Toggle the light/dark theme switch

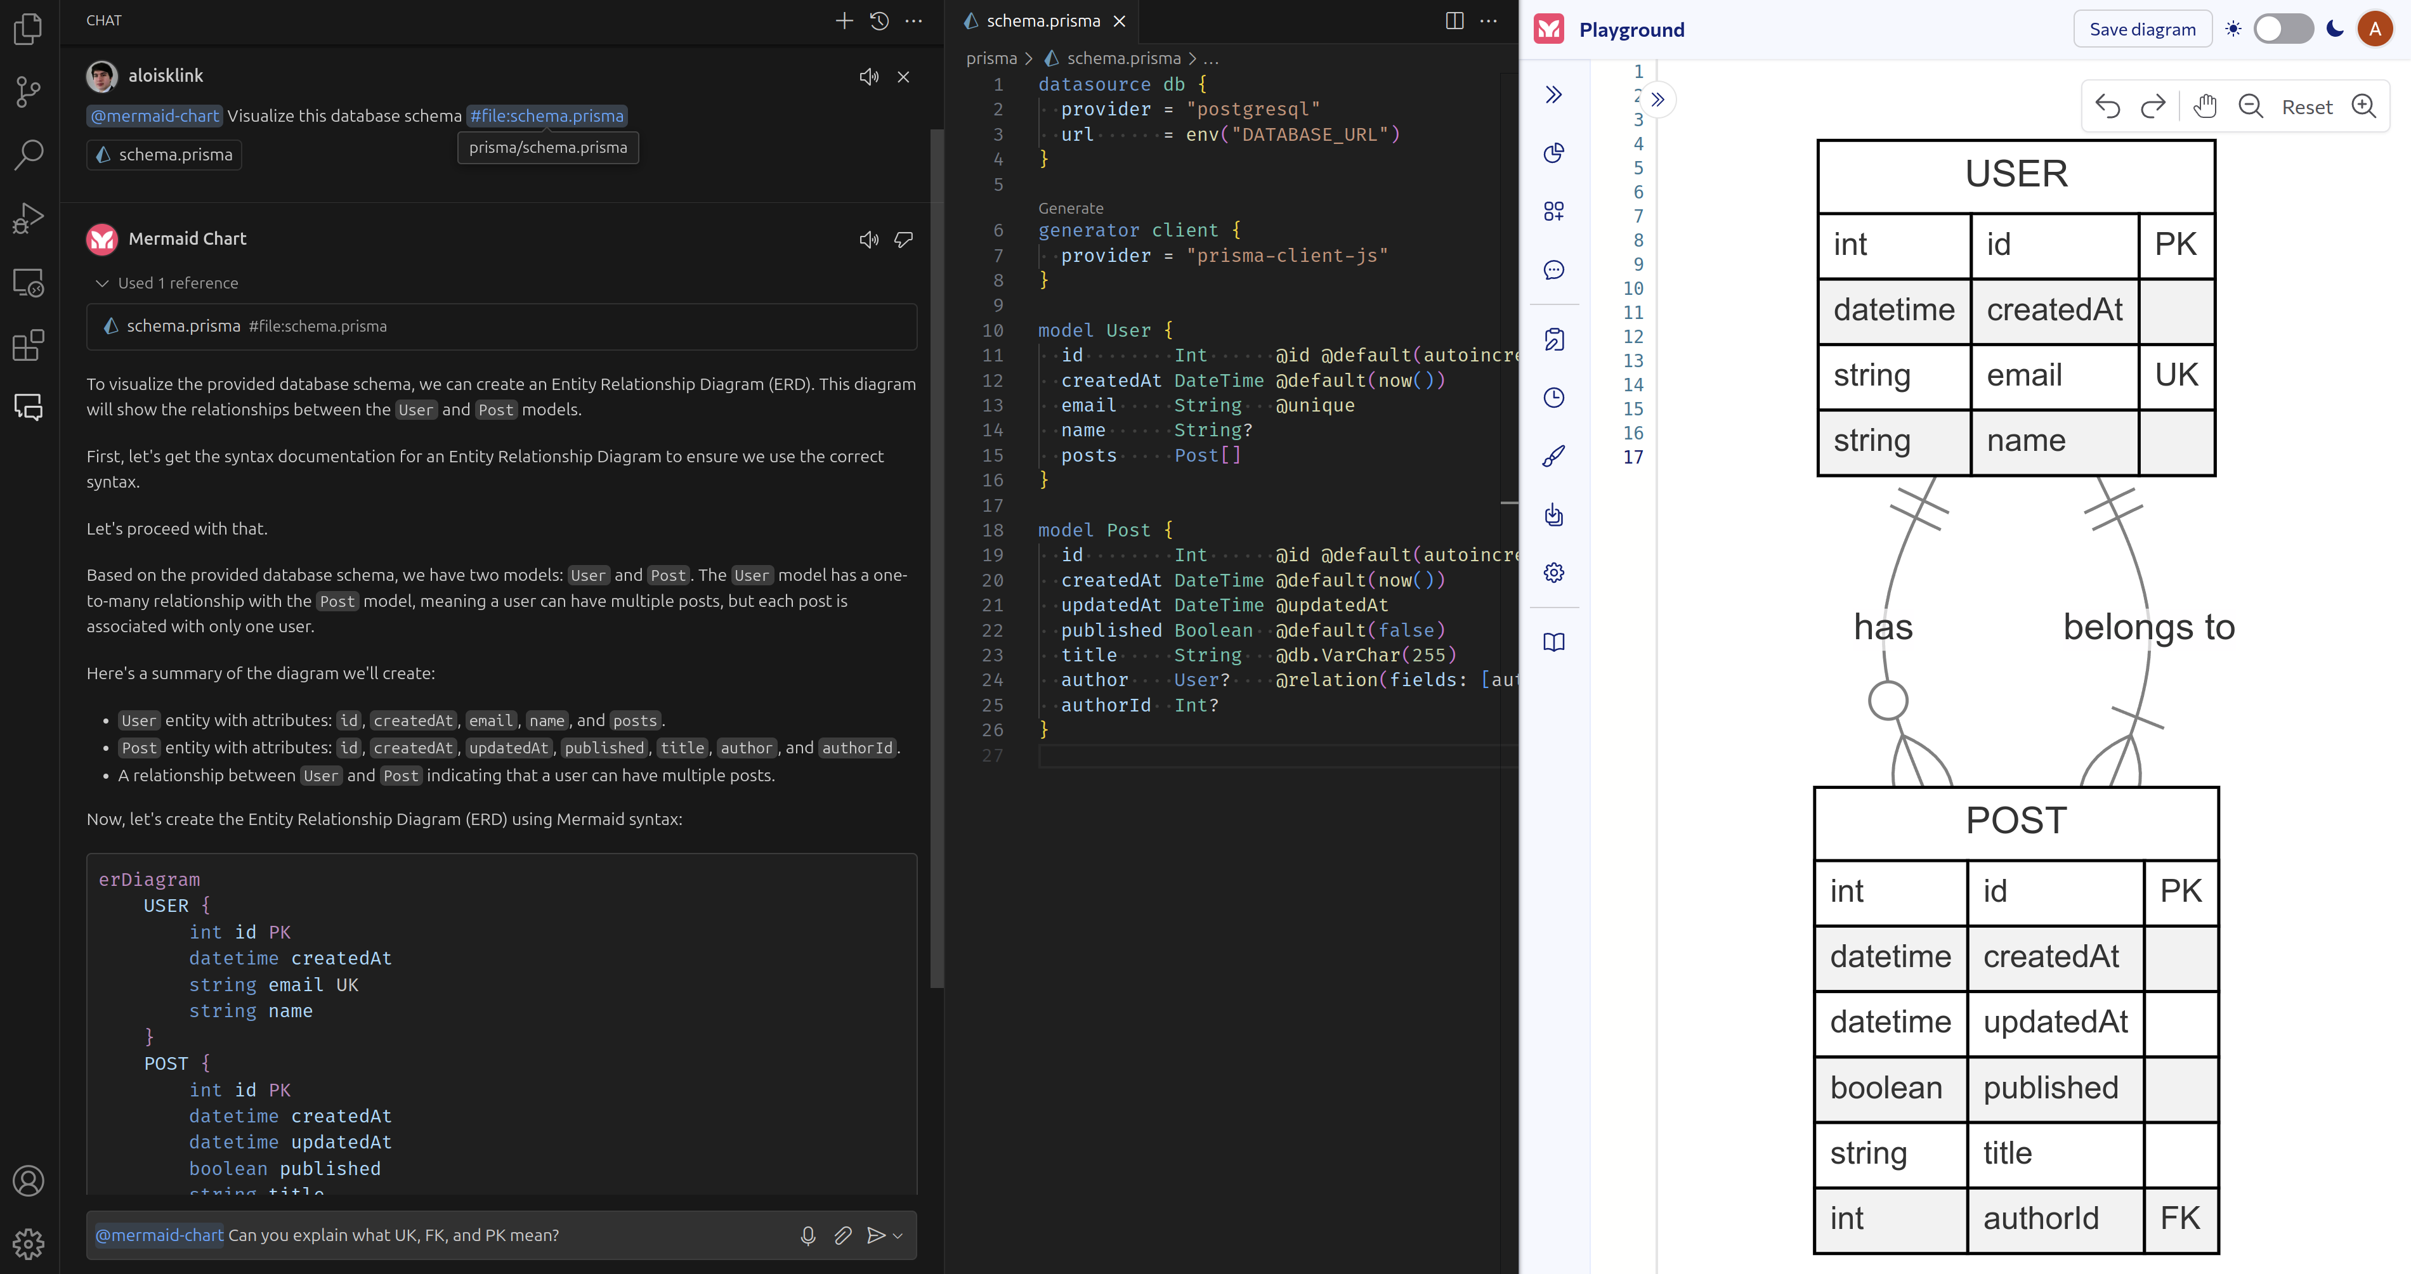coord(2284,29)
